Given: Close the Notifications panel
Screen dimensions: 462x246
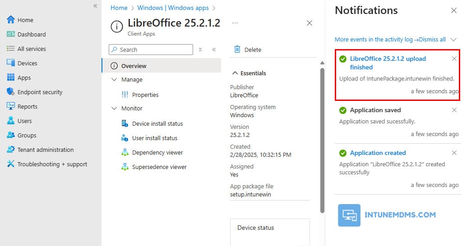Looking at the screenshot, I should point(454,11).
